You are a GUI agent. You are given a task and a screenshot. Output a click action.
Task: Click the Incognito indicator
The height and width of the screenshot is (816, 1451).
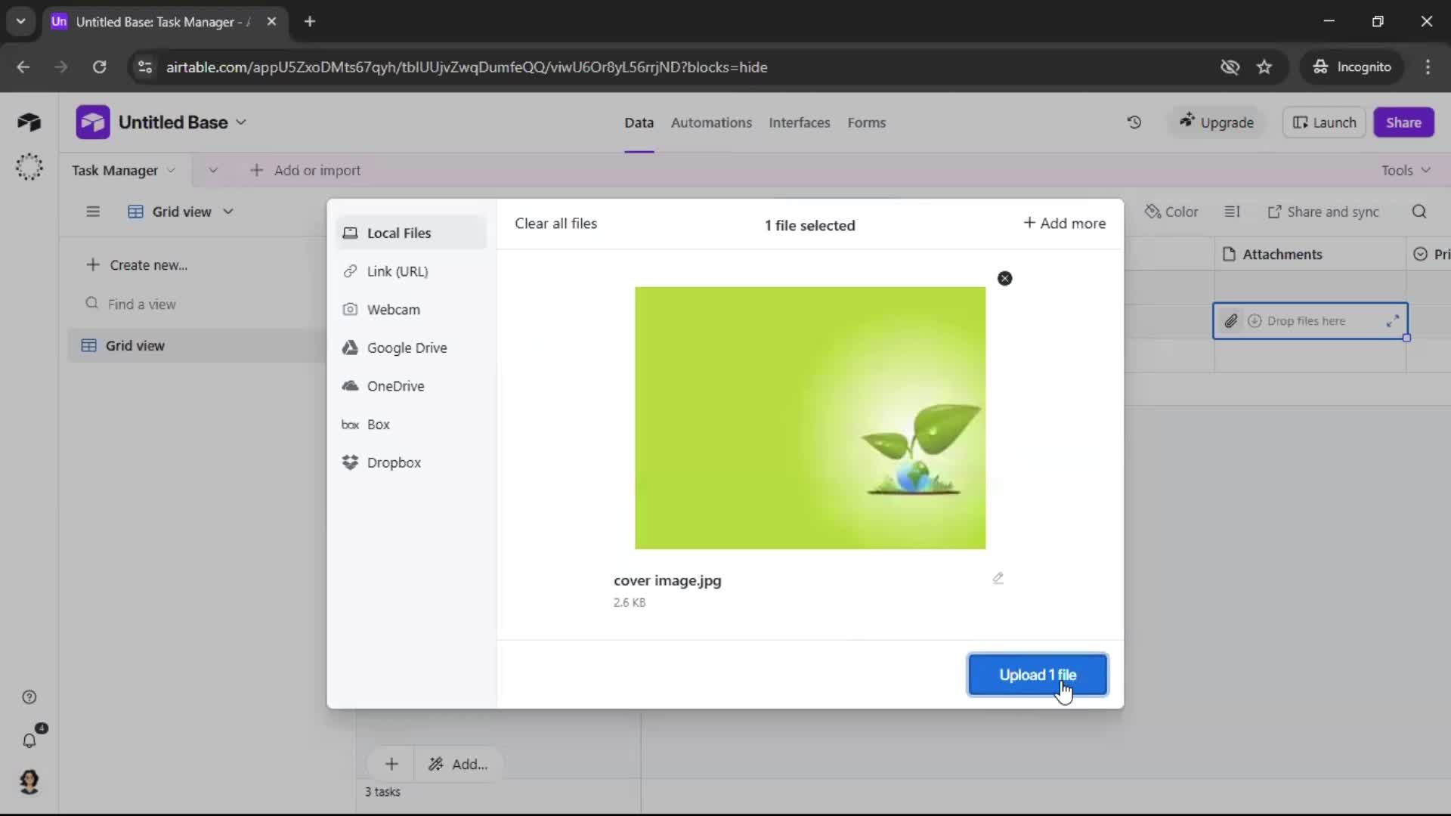(x=1351, y=67)
